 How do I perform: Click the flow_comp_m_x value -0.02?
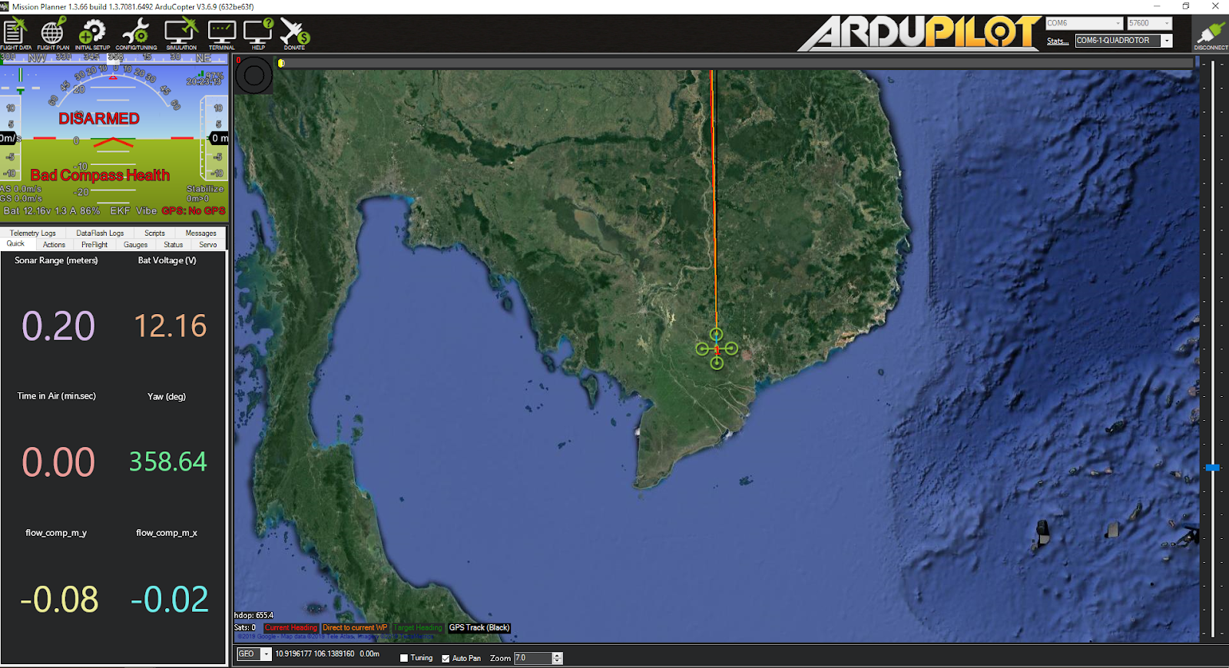coord(170,600)
